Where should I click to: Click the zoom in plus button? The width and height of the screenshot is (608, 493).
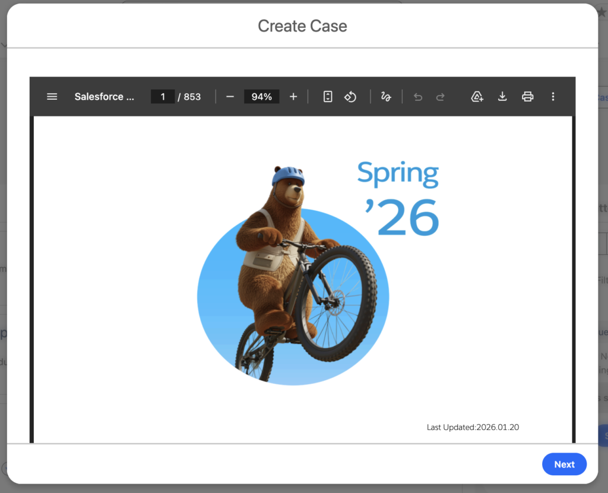(293, 96)
